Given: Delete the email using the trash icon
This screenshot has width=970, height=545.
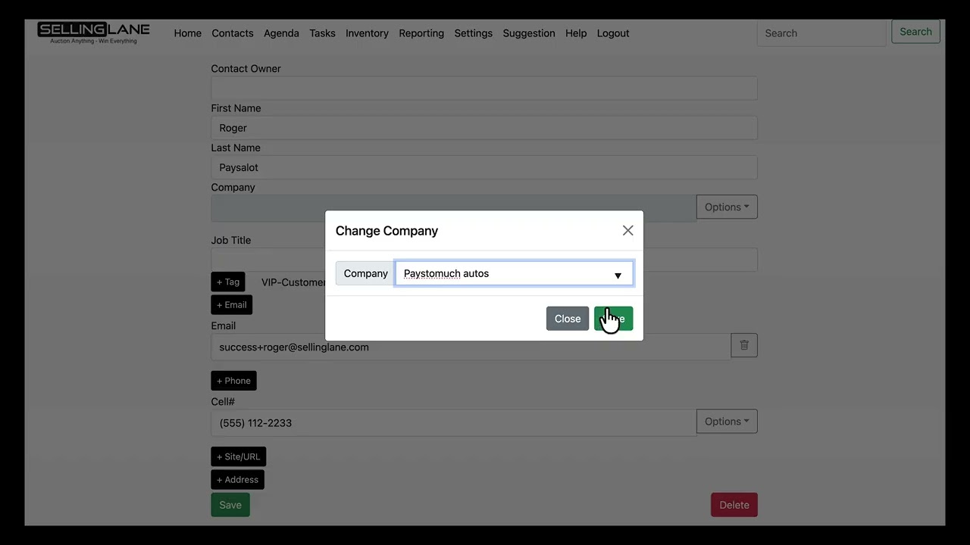Looking at the screenshot, I should pyautogui.click(x=744, y=345).
